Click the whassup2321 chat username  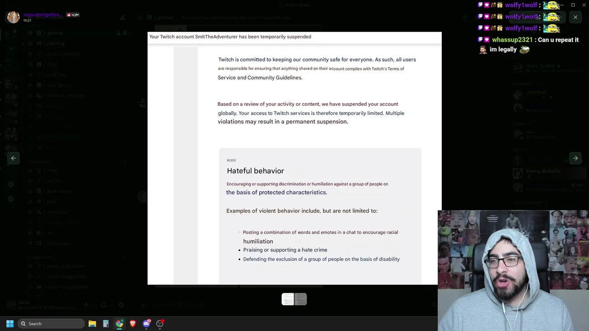(512, 40)
